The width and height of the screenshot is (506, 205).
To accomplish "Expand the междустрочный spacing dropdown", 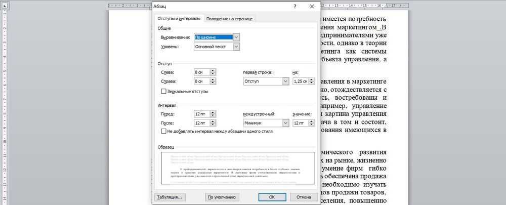I will click(285, 123).
